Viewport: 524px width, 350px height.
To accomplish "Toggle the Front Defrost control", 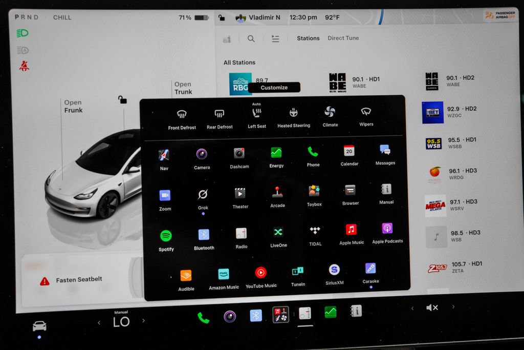I will (182, 119).
